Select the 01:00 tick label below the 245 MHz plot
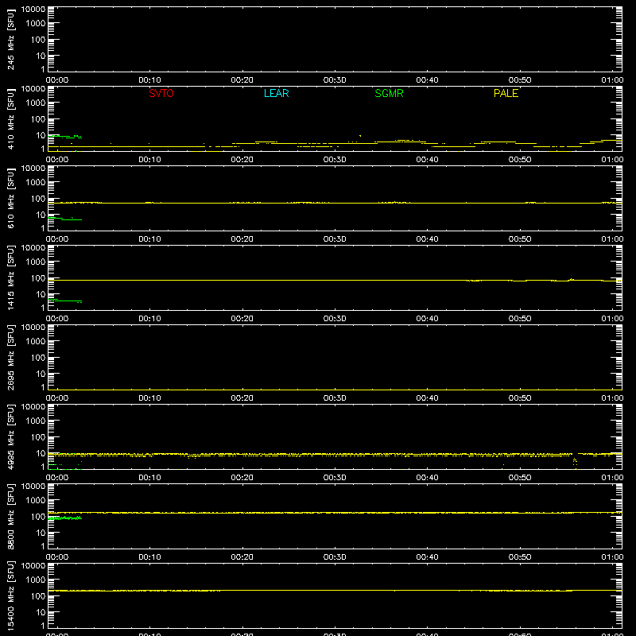 point(612,80)
